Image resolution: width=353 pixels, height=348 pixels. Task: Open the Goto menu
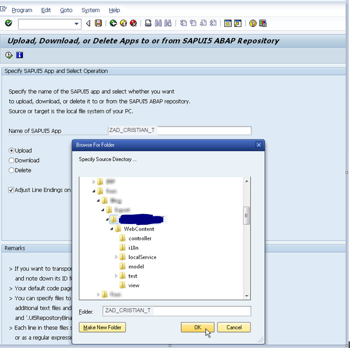[66, 10]
